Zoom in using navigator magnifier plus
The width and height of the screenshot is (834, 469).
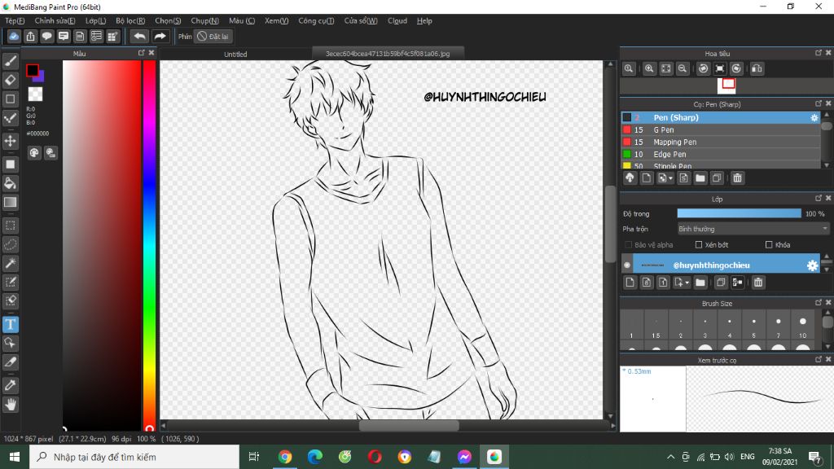point(649,68)
